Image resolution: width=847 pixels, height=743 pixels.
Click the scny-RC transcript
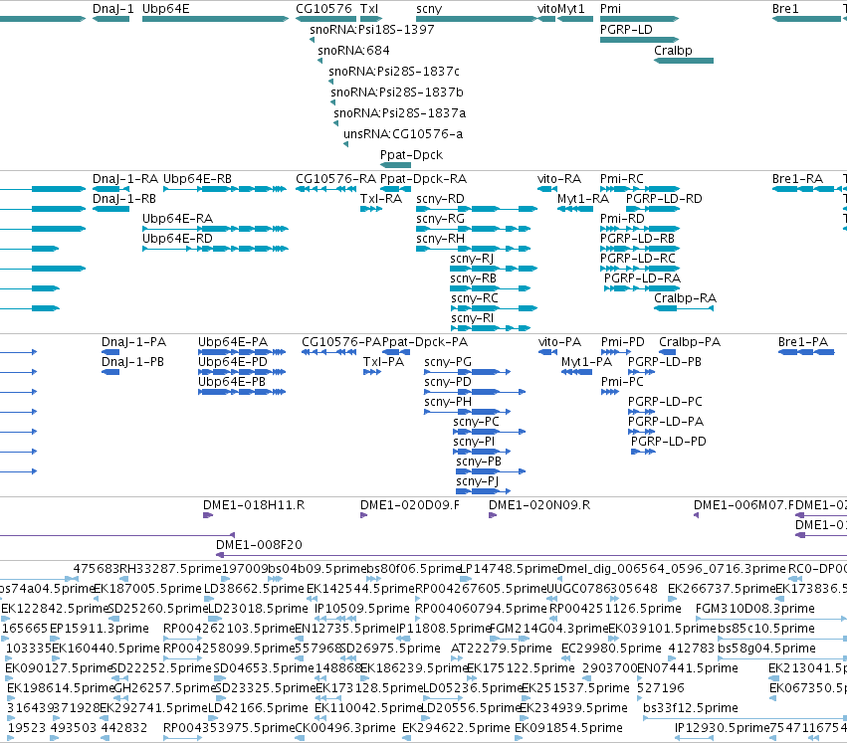tap(495, 308)
